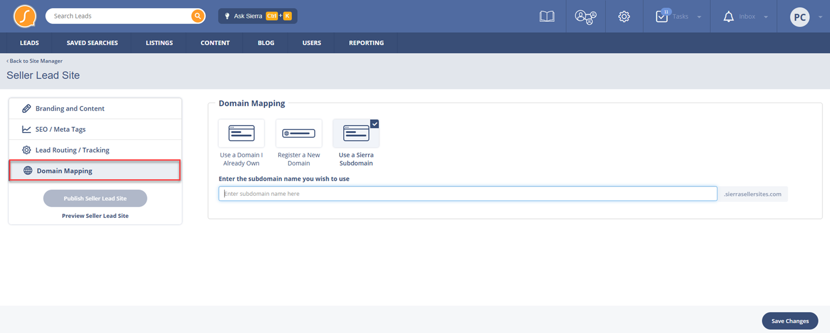Open the CONTENT menu
This screenshot has width=830, height=333.
coord(215,43)
